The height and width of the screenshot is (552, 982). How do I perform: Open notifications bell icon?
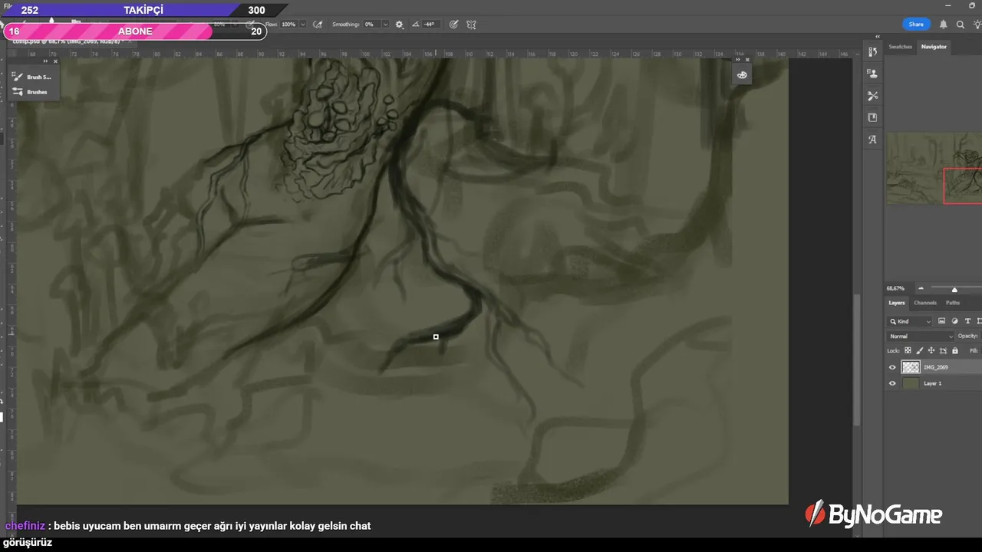944,25
